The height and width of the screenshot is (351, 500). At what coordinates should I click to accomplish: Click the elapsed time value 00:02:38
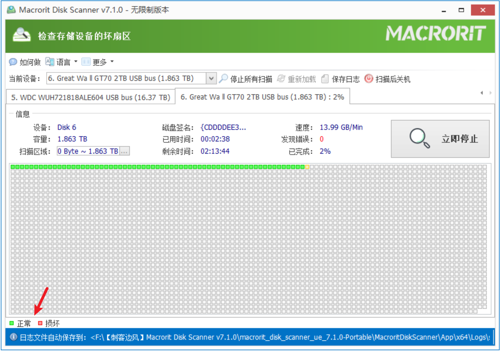[x=215, y=139]
